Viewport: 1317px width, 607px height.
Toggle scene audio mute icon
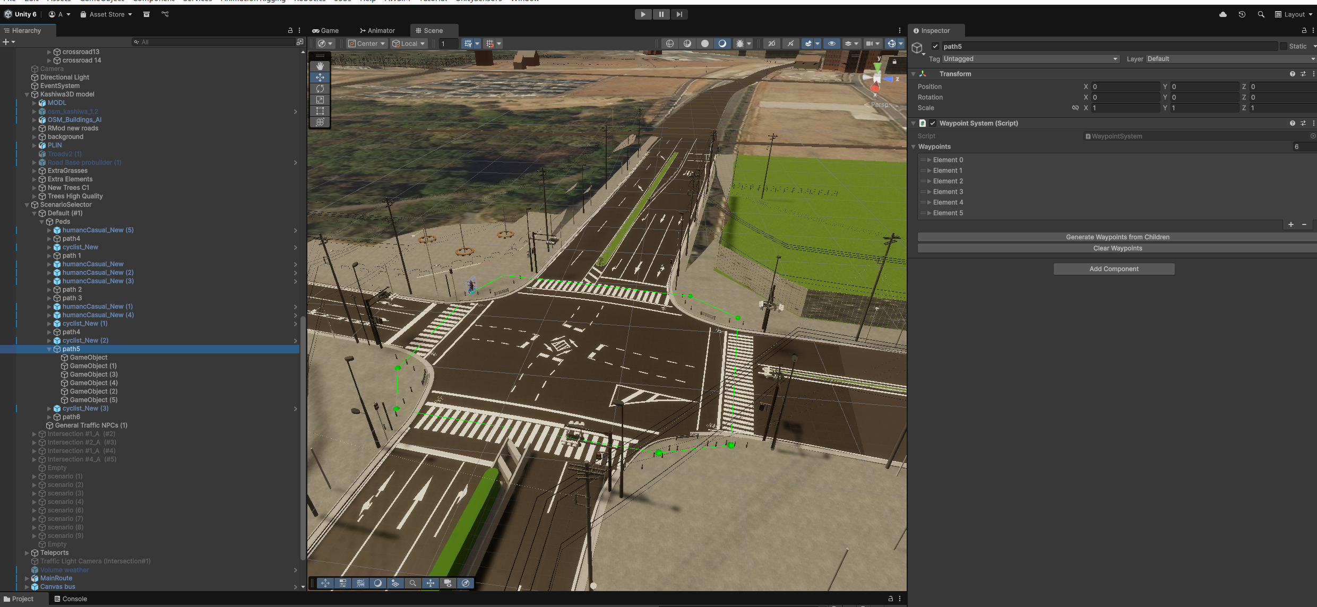[x=790, y=44]
